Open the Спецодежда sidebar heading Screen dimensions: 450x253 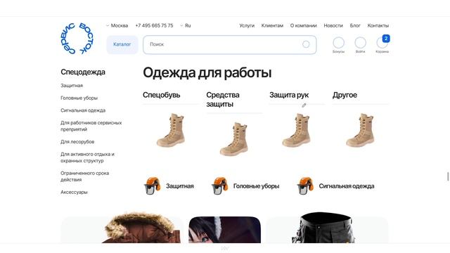coord(83,72)
